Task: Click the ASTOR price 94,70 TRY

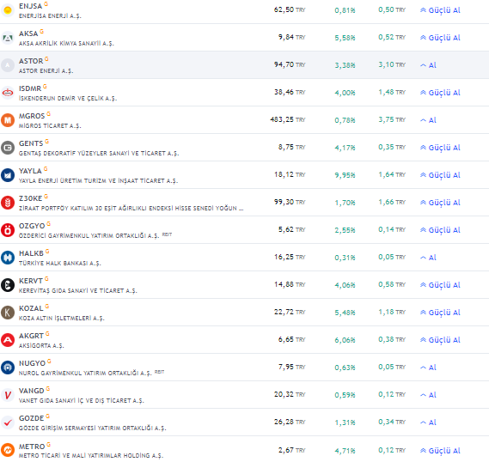Action: [290, 64]
